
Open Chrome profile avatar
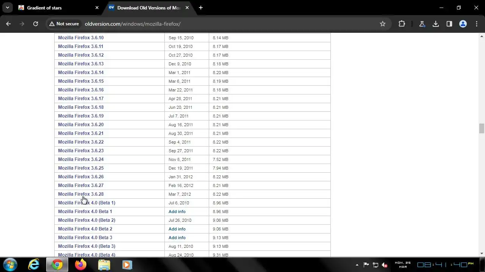click(463, 24)
